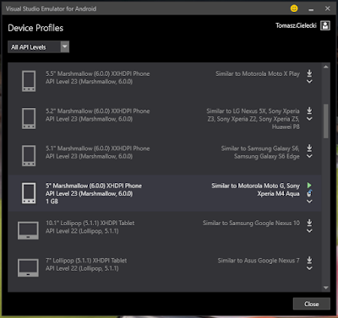Download the 5.5" Marshmallow XXHDPI Phone profile
The height and width of the screenshot is (318, 338).
click(309, 73)
